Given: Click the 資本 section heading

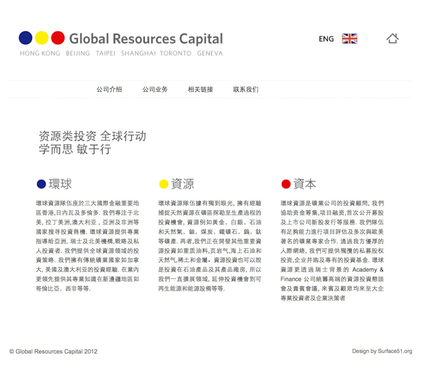Looking at the screenshot, I should [305, 184].
